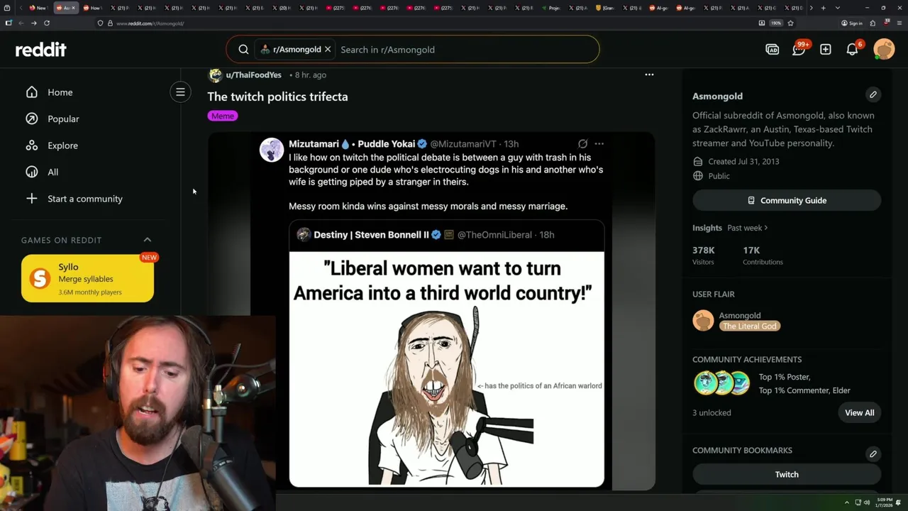Click the 378K Visitors stat
Image resolution: width=908 pixels, height=511 pixels.
pos(704,255)
